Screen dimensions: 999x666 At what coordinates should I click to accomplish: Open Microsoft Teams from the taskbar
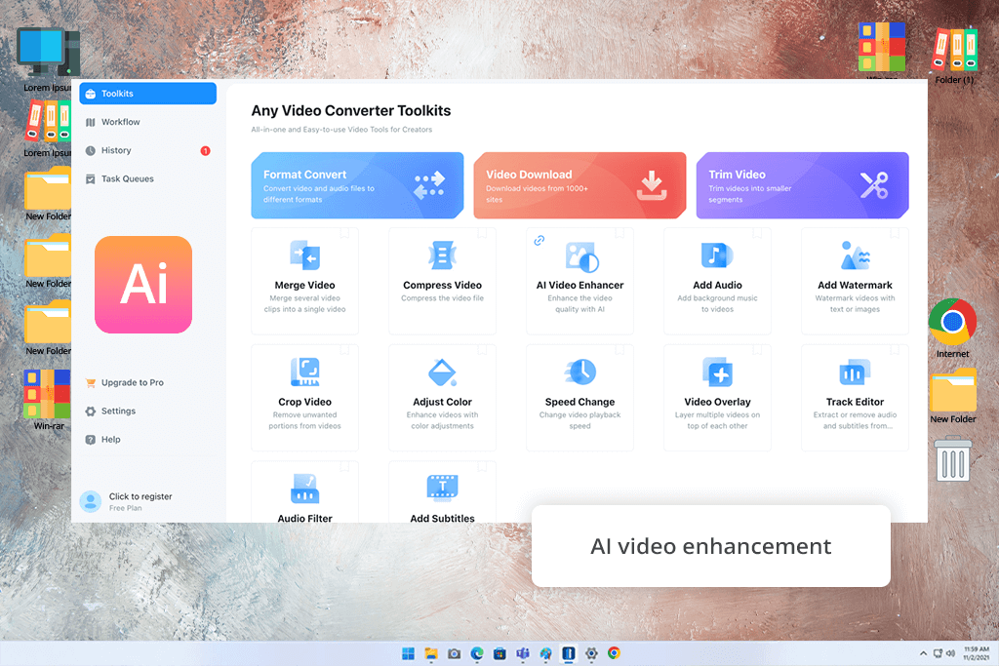[x=523, y=653]
